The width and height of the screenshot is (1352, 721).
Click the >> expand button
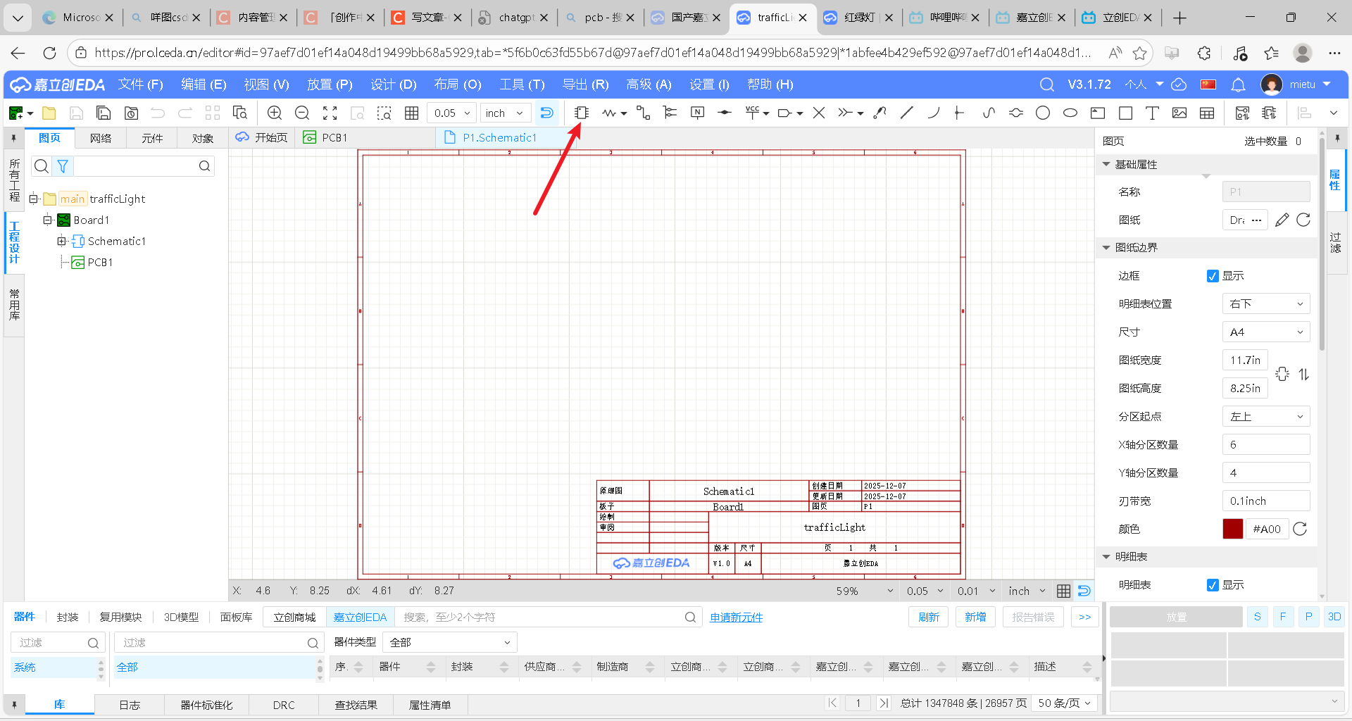pyautogui.click(x=1084, y=617)
